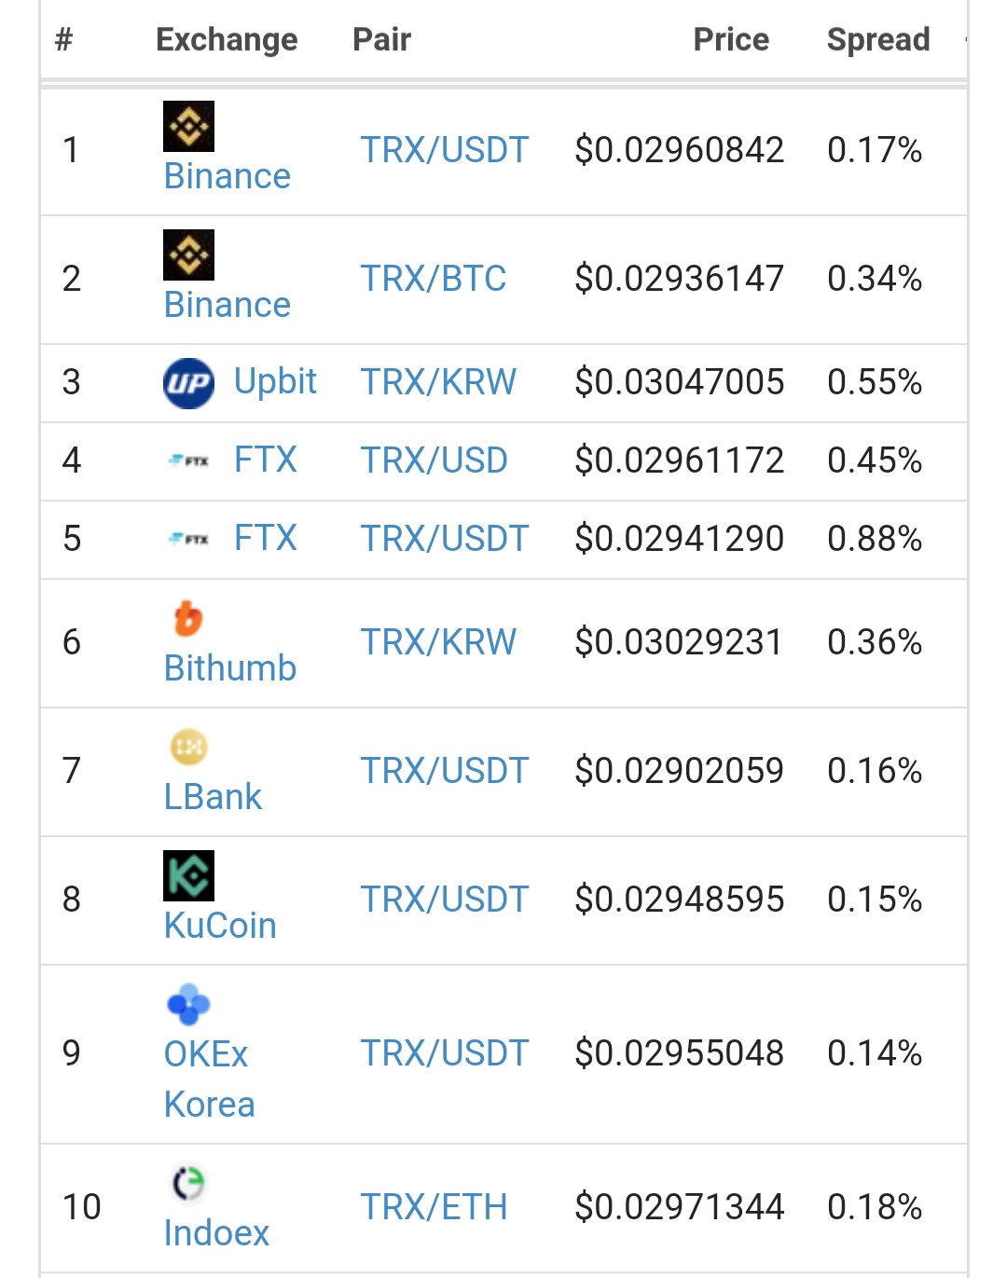Click the Bithumb orange logo icon
The height and width of the screenshot is (1278, 1007).
tap(188, 618)
